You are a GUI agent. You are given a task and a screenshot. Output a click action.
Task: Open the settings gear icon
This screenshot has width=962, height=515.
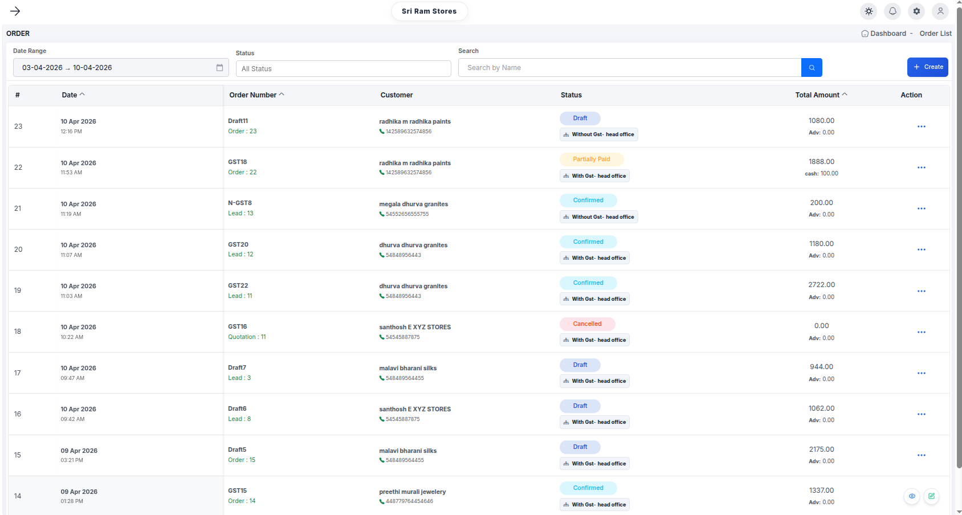[916, 11]
